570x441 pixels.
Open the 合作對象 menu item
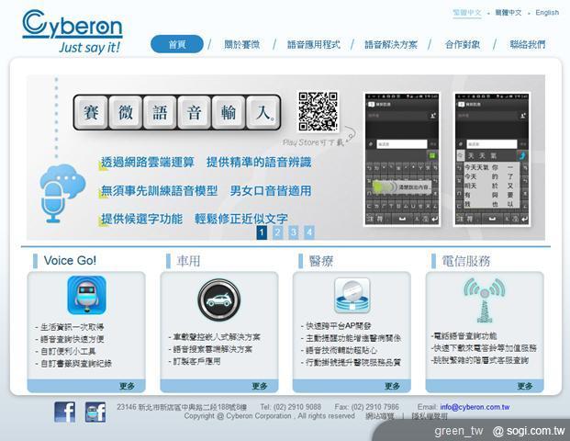pyautogui.click(x=462, y=45)
